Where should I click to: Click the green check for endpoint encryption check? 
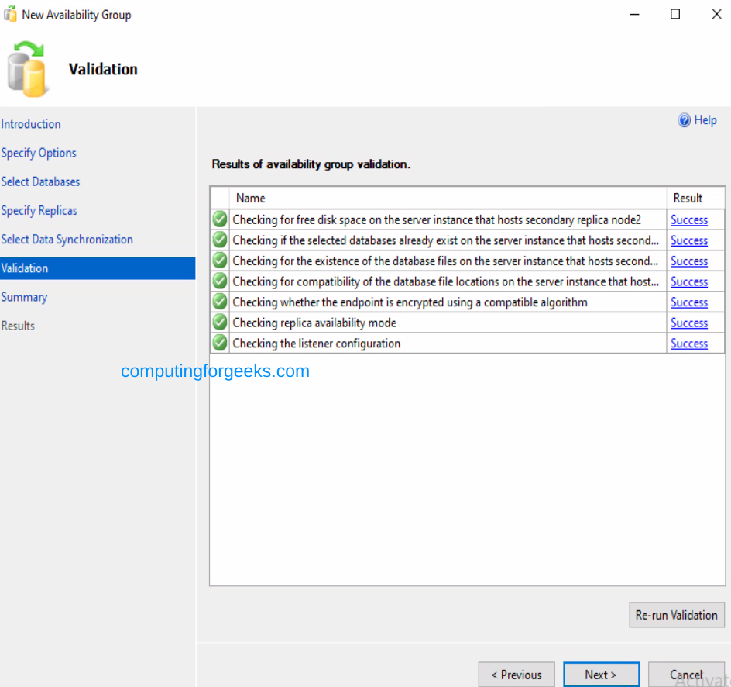tap(219, 302)
